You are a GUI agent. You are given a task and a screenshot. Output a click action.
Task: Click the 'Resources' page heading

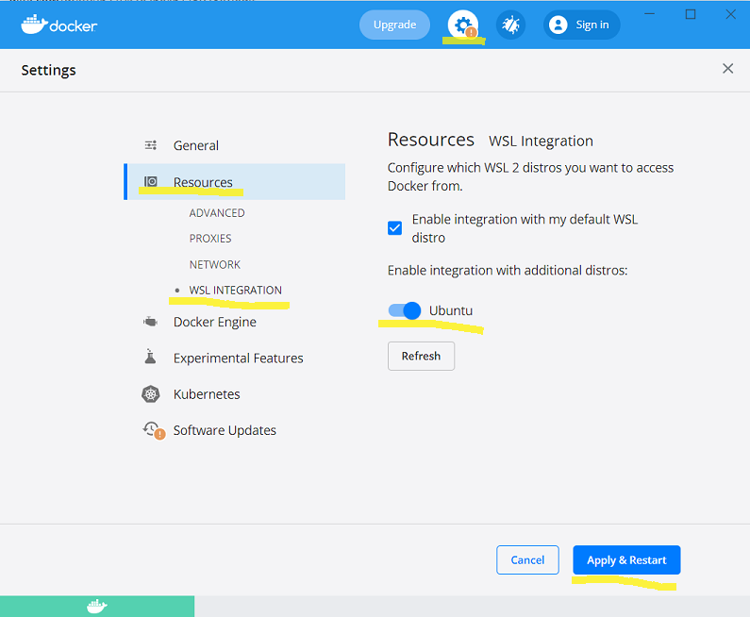[x=430, y=140]
